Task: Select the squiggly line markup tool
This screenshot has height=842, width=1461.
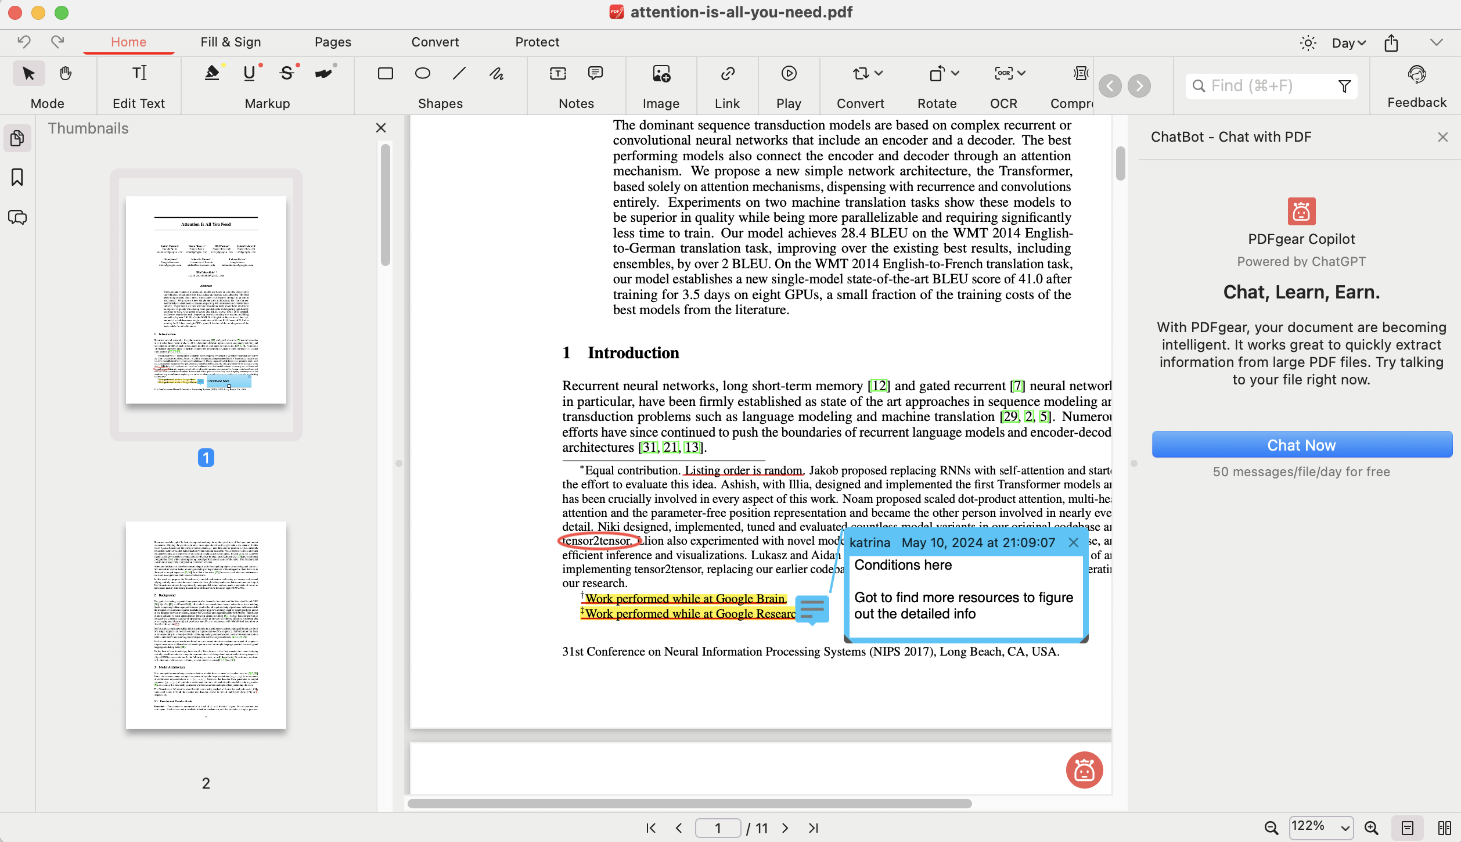Action: 324,74
